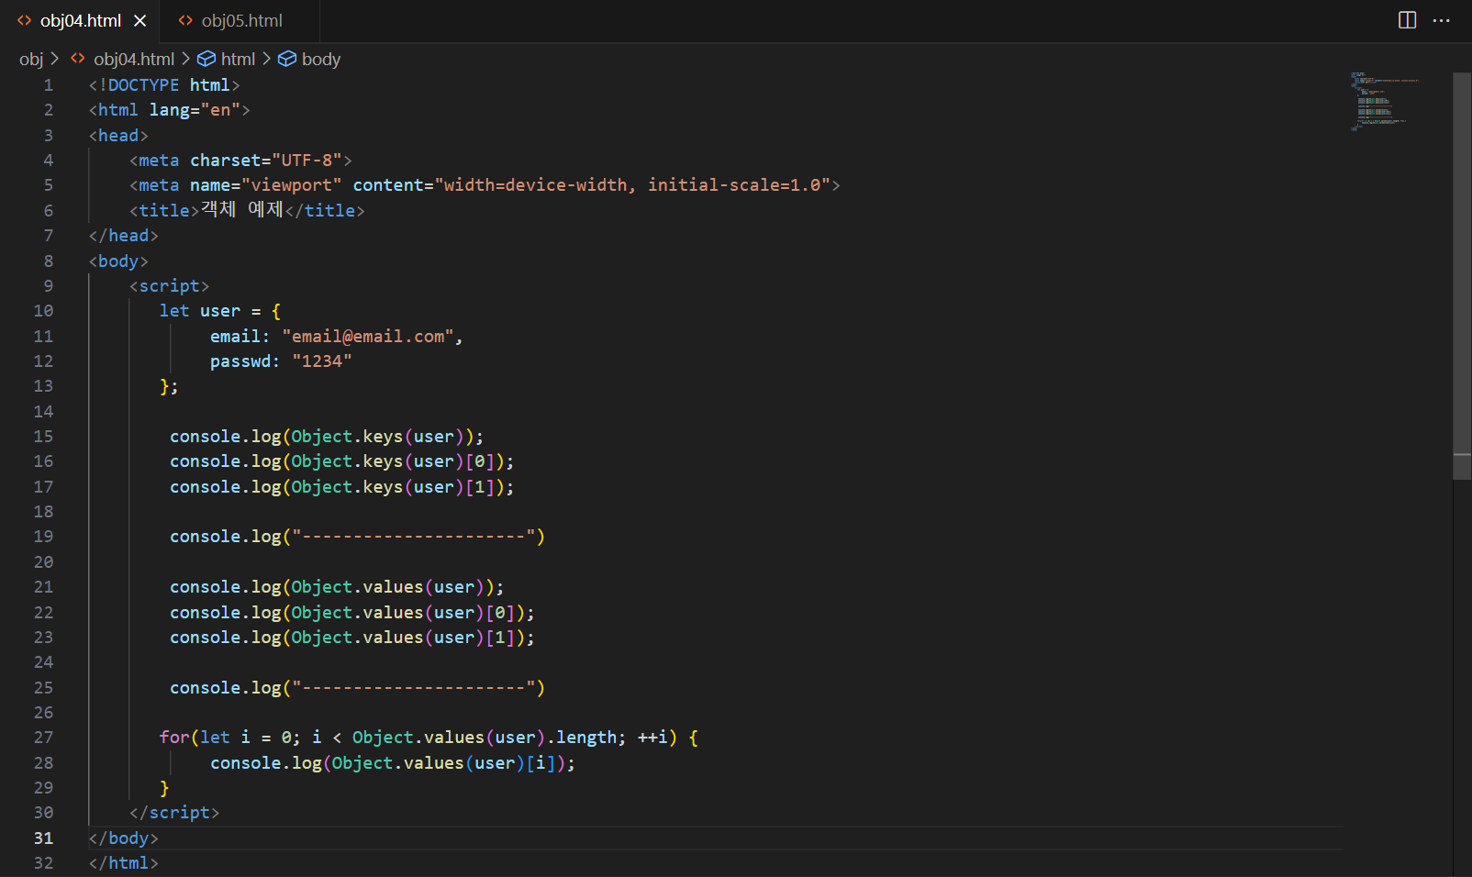Click the 'for' keyword in the loop
This screenshot has width=1472, height=877.
[174, 738]
